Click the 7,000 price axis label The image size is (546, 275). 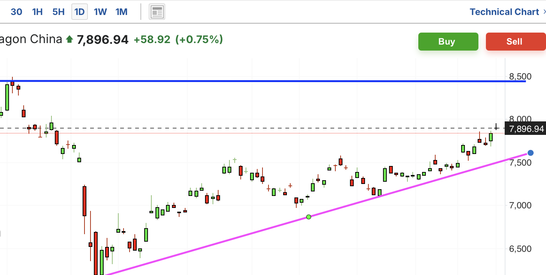tap(520, 205)
